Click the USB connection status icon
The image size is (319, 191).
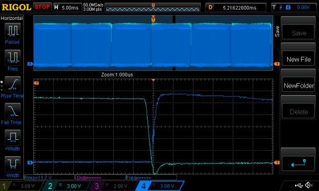coord(299,185)
